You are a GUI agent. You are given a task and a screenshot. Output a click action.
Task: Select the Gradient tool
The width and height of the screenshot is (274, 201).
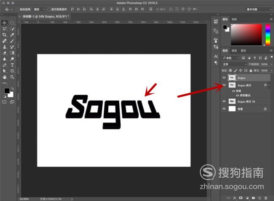(x=12, y=53)
